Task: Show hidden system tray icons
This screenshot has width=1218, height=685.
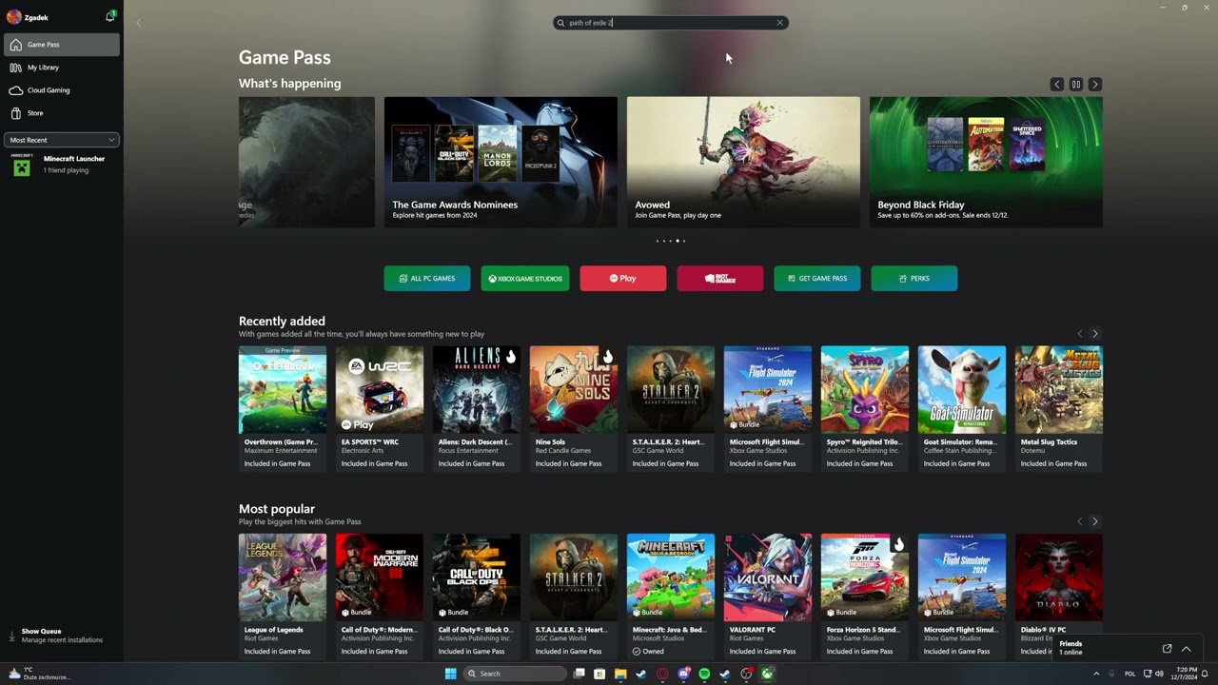Action: coord(1096,674)
